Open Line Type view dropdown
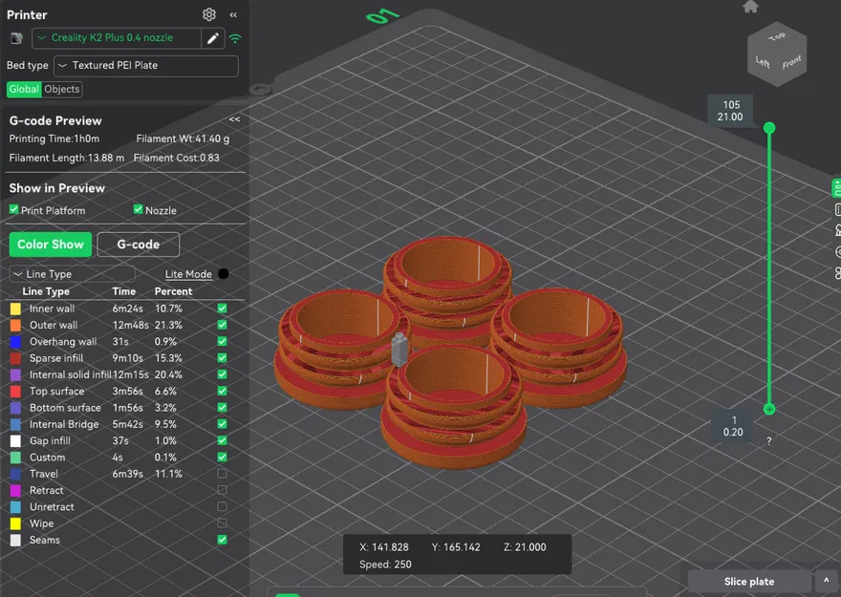The height and width of the screenshot is (597, 841). [x=73, y=274]
